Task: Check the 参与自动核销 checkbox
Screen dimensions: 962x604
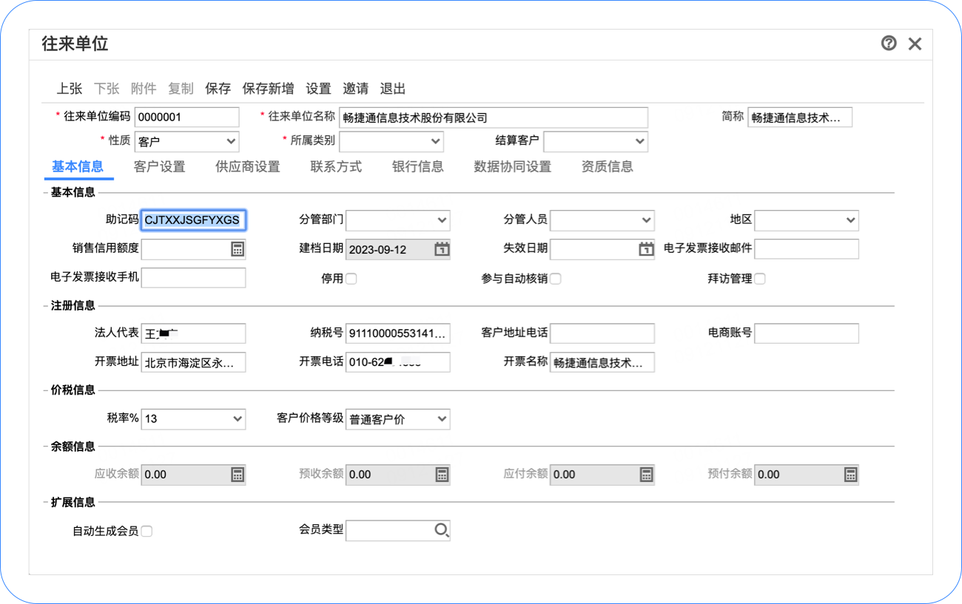Action: (556, 279)
